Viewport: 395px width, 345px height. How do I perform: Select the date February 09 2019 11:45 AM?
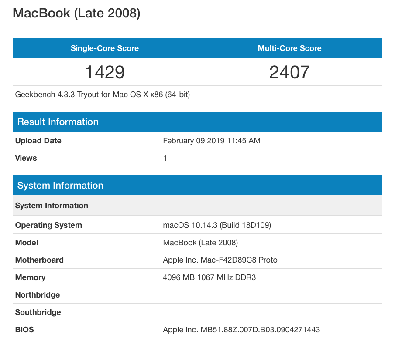(x=212, y=141)
